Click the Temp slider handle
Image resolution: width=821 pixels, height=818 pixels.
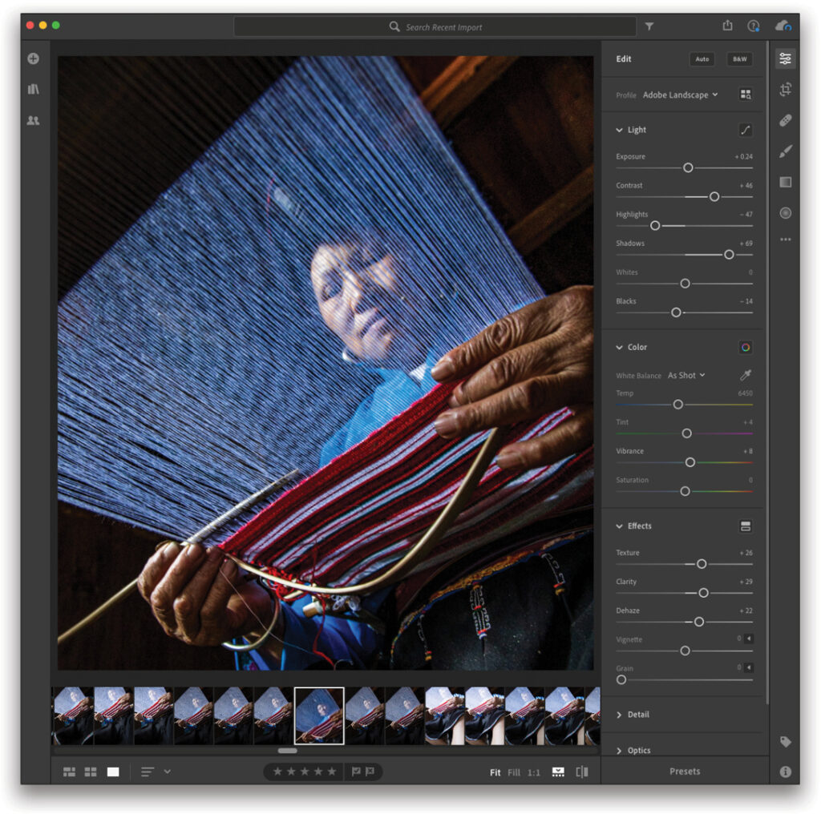coord(678,404)
